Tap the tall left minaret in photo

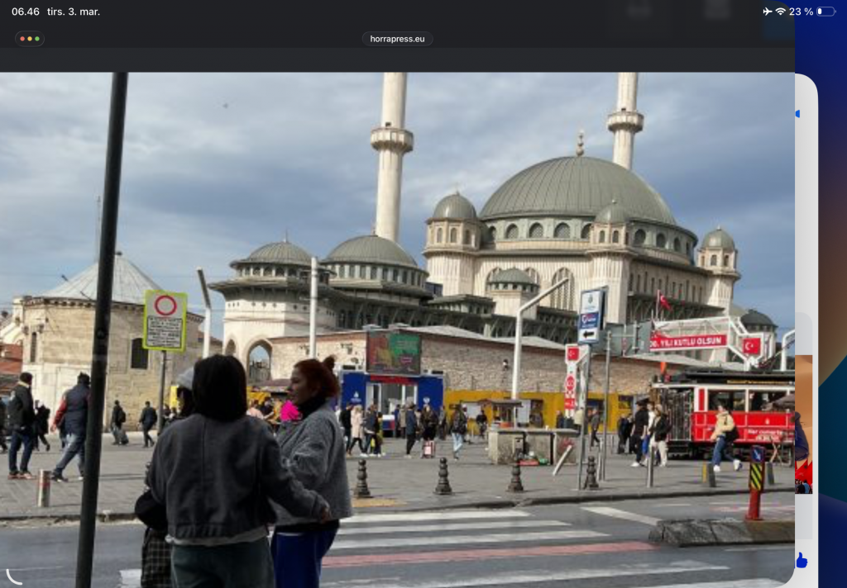coord(391,157)
